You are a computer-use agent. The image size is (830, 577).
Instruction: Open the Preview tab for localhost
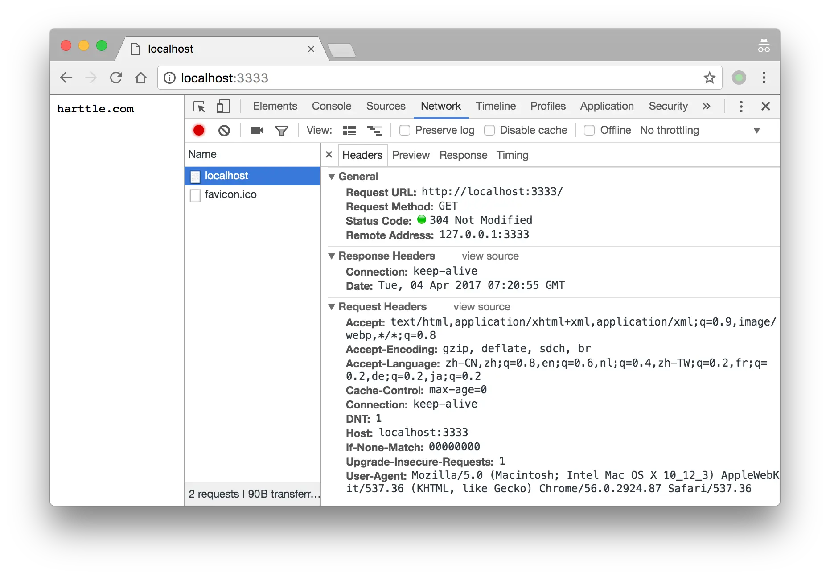point(411,155)
